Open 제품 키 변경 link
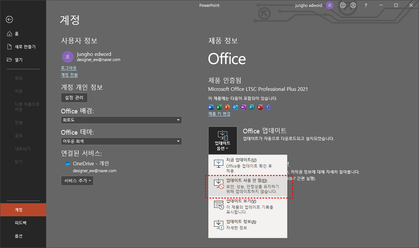This screenshot has height=248, width=419. (219, 113)
